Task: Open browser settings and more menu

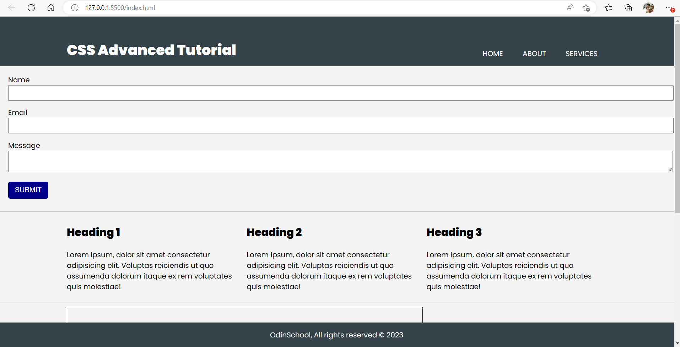Action: [x=669, y=8]
